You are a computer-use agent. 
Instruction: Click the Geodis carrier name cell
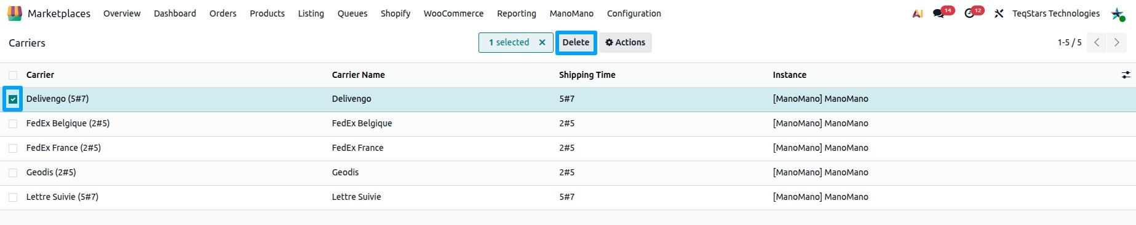(345, 172)
